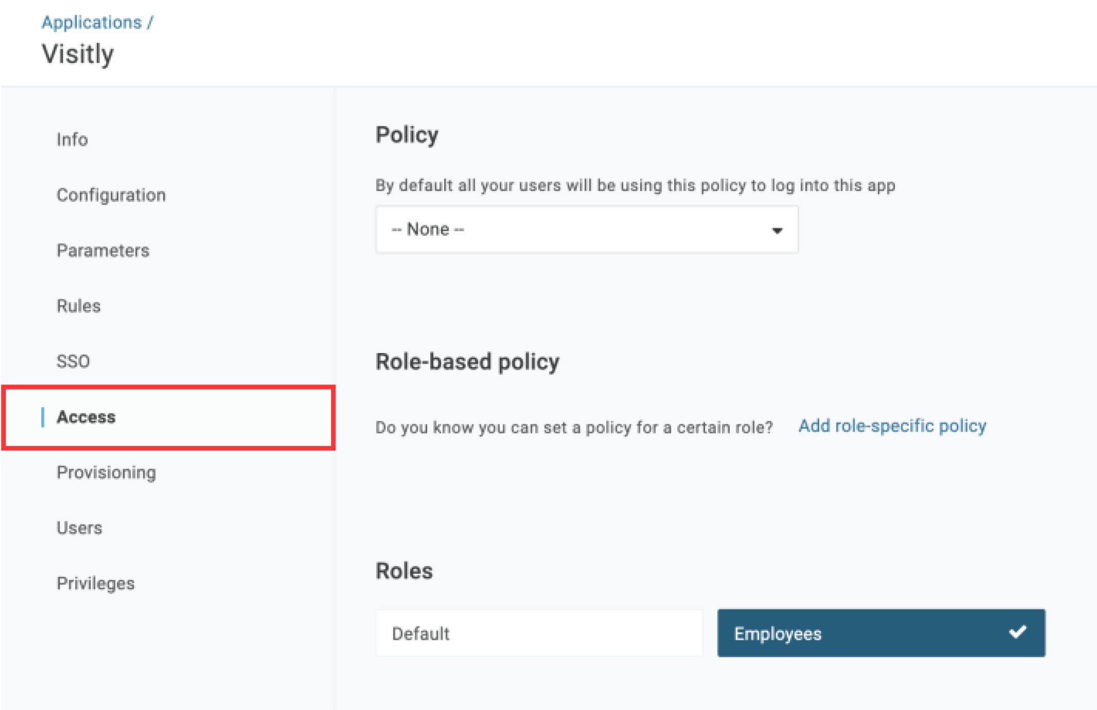1097x710 pixels.
Task: Open the Privileges tab
Action: 96,583
